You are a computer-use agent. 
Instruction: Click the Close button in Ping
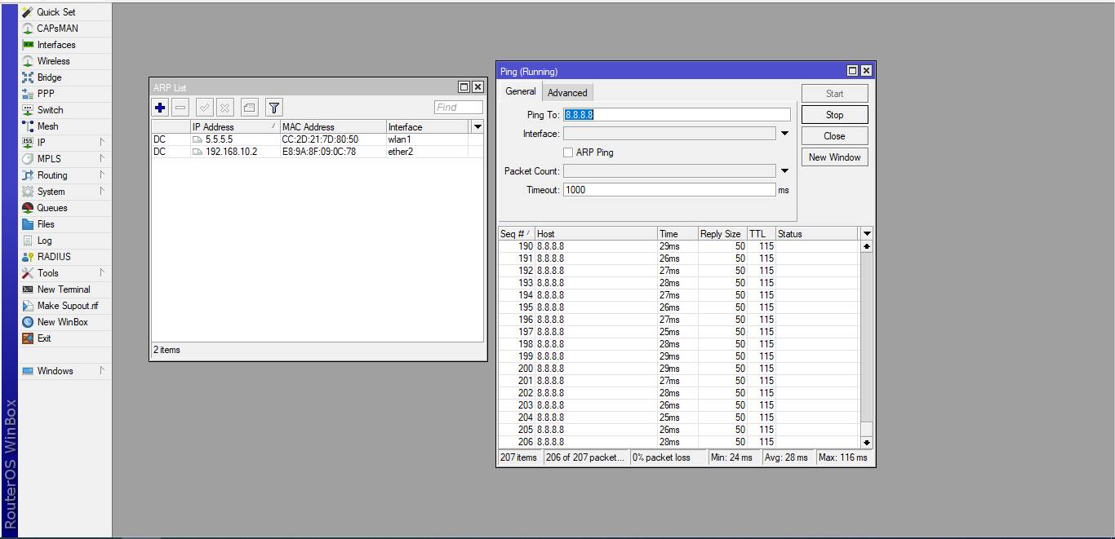tap(834, 136)
